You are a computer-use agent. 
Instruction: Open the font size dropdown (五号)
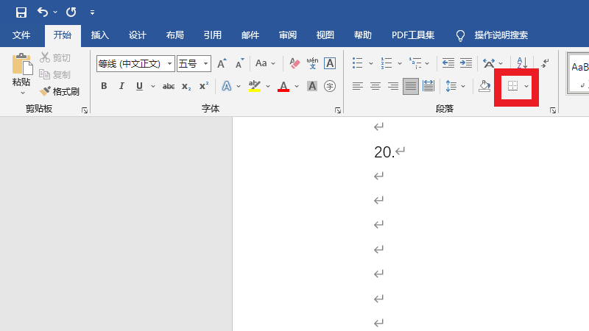[x=206, y=64]
